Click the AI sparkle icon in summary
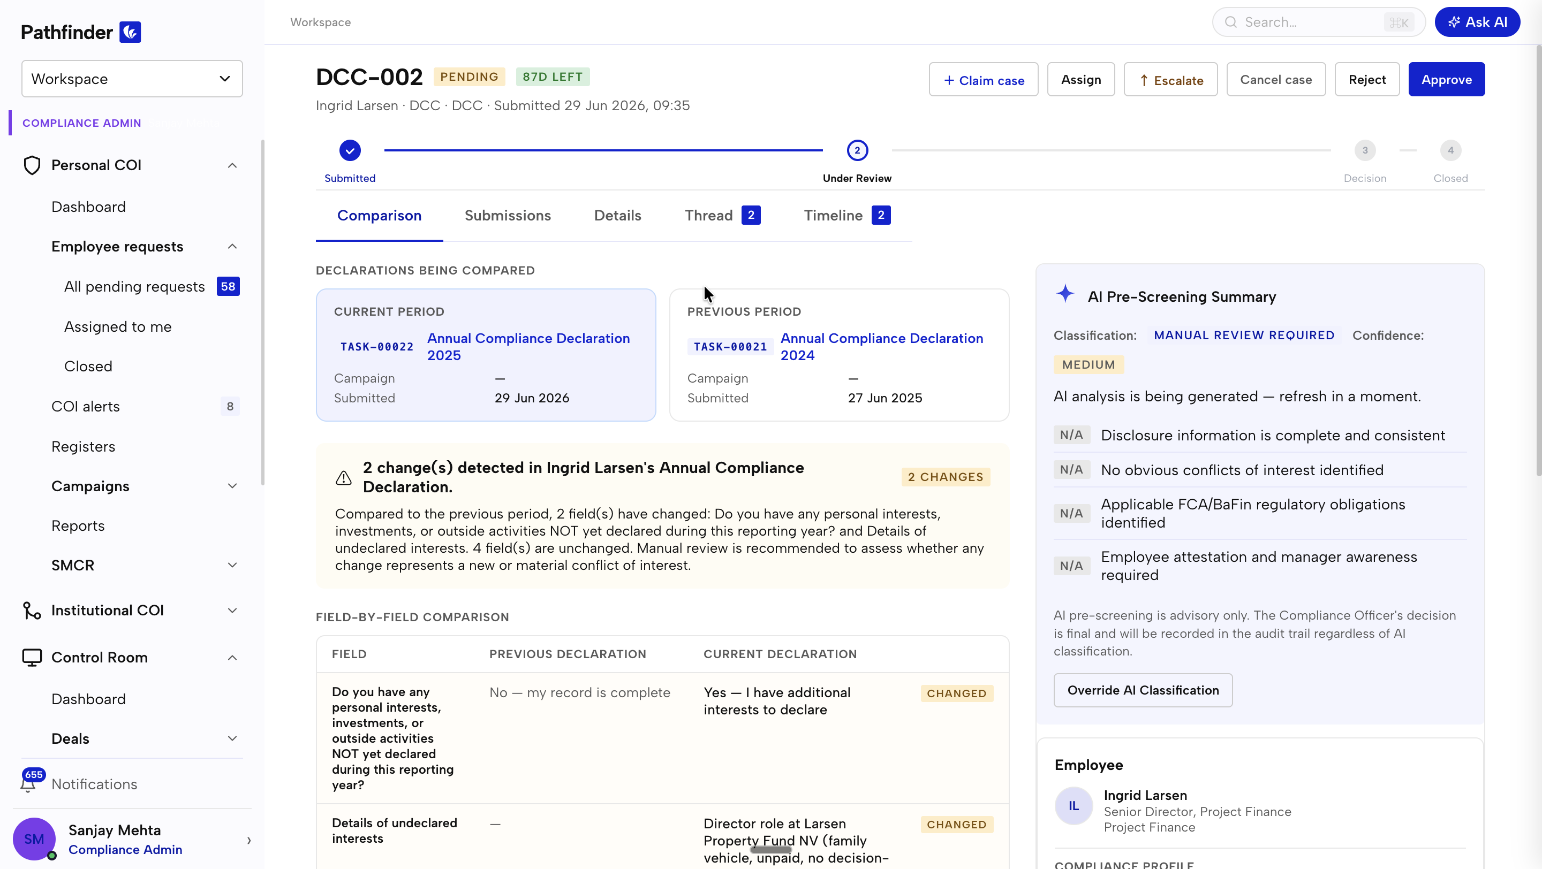Image resolution: width=1542 pixels, height=869 pixels. point(1065,294)
